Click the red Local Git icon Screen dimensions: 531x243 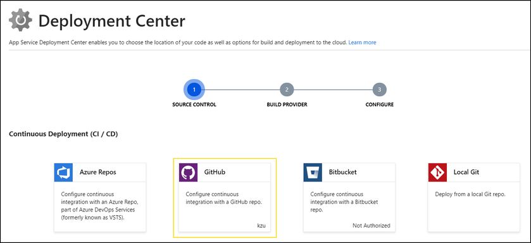pyautogui.click(x=437, y=172)
